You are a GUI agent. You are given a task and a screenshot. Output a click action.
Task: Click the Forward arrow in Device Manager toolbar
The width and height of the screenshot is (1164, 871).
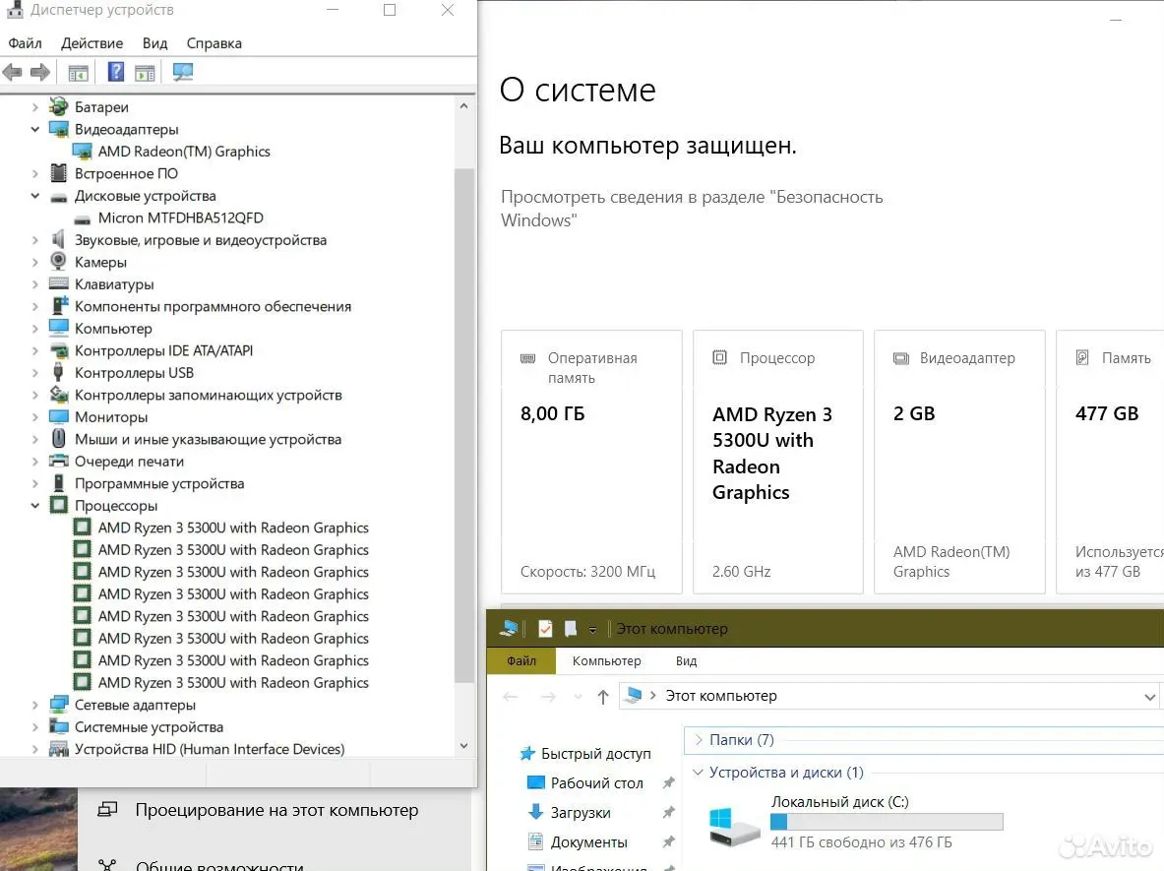point(40,73)
